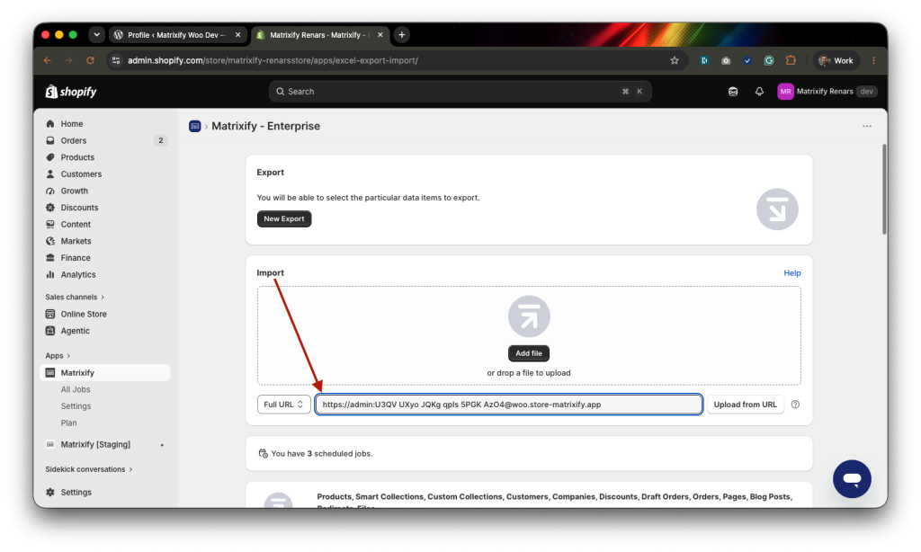Reload the current page
The width and height of the screenshot is (921, 552).
pyautogui.click(x=90, y=60)
